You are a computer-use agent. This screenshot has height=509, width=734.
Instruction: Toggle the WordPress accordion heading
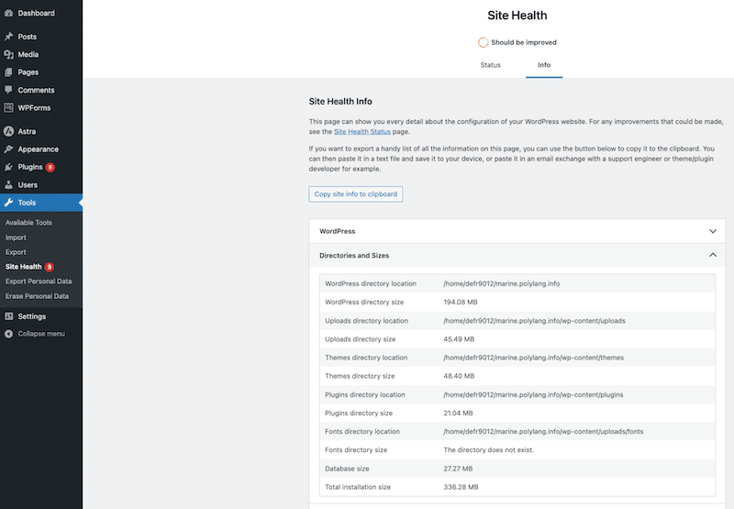pos(517,231)
